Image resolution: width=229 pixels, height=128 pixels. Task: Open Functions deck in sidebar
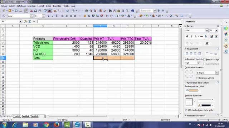(226, 51)
